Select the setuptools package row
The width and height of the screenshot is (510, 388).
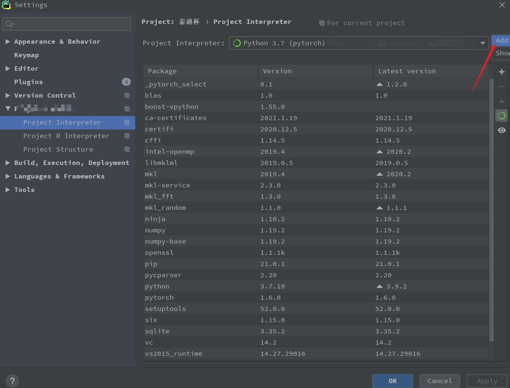316,309
